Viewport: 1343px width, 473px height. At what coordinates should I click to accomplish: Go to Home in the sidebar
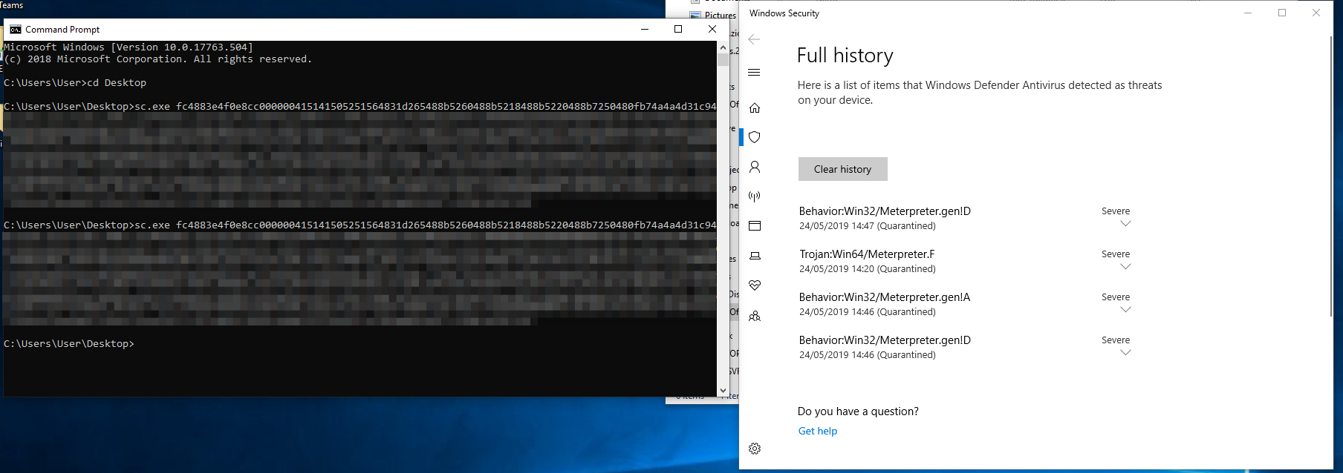(755, 108)
